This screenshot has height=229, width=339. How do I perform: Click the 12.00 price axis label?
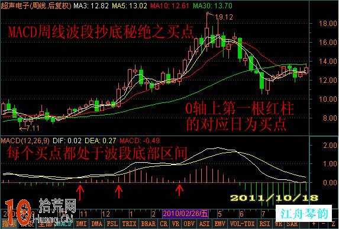point(328,80)
